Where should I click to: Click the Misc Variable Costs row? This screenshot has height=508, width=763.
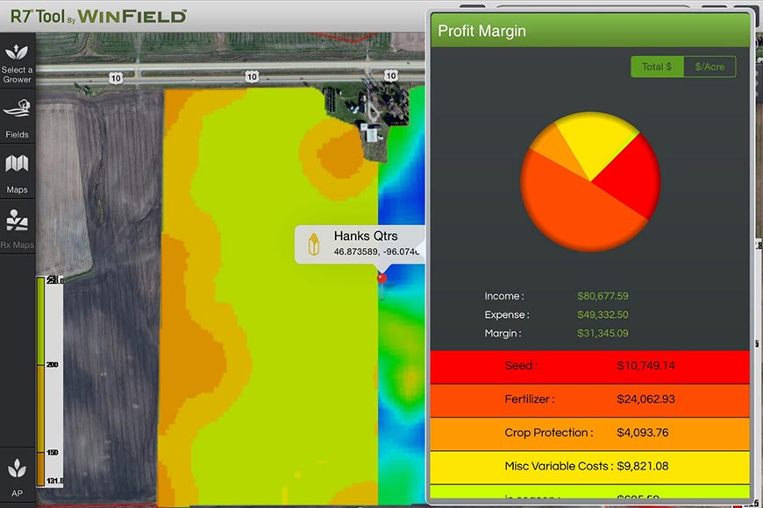589,466
